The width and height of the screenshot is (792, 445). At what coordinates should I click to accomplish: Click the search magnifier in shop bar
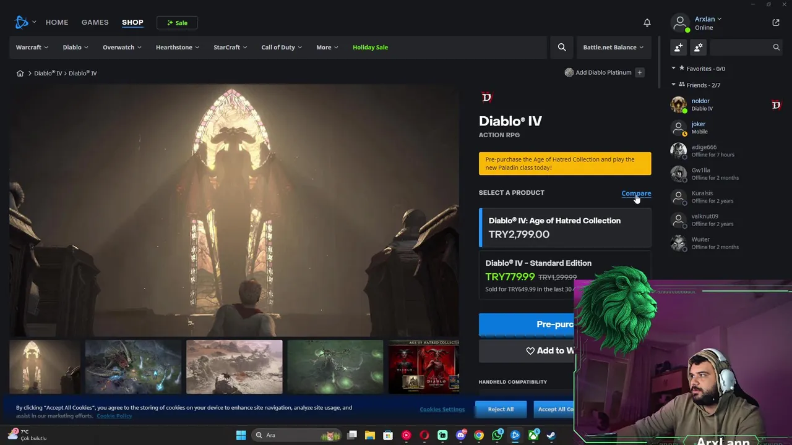pyautogui.click(x=562, y=47)
